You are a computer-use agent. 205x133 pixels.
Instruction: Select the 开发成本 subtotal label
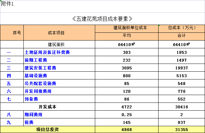click(x=47, y=107)
